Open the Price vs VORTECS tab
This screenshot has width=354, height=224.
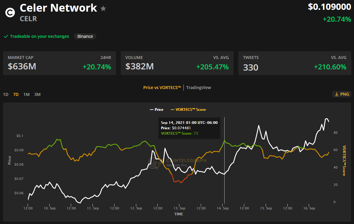pos(162,87)
